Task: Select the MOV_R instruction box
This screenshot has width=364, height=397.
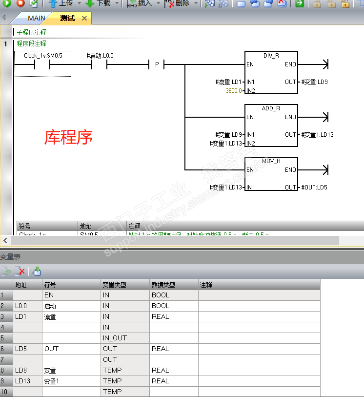Action: [271, 174]
